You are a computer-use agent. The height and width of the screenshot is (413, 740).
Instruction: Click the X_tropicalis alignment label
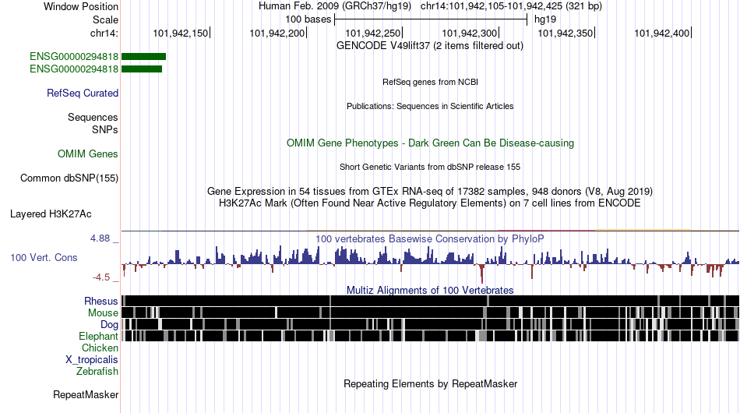click(92, 360)
